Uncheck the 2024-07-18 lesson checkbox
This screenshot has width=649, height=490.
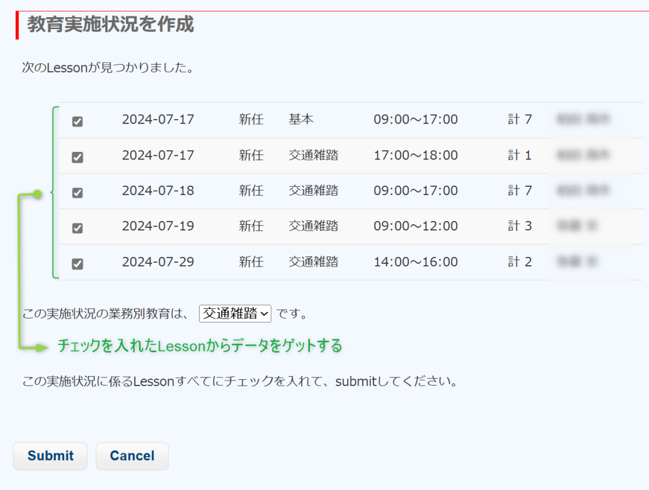pos(77,192)
